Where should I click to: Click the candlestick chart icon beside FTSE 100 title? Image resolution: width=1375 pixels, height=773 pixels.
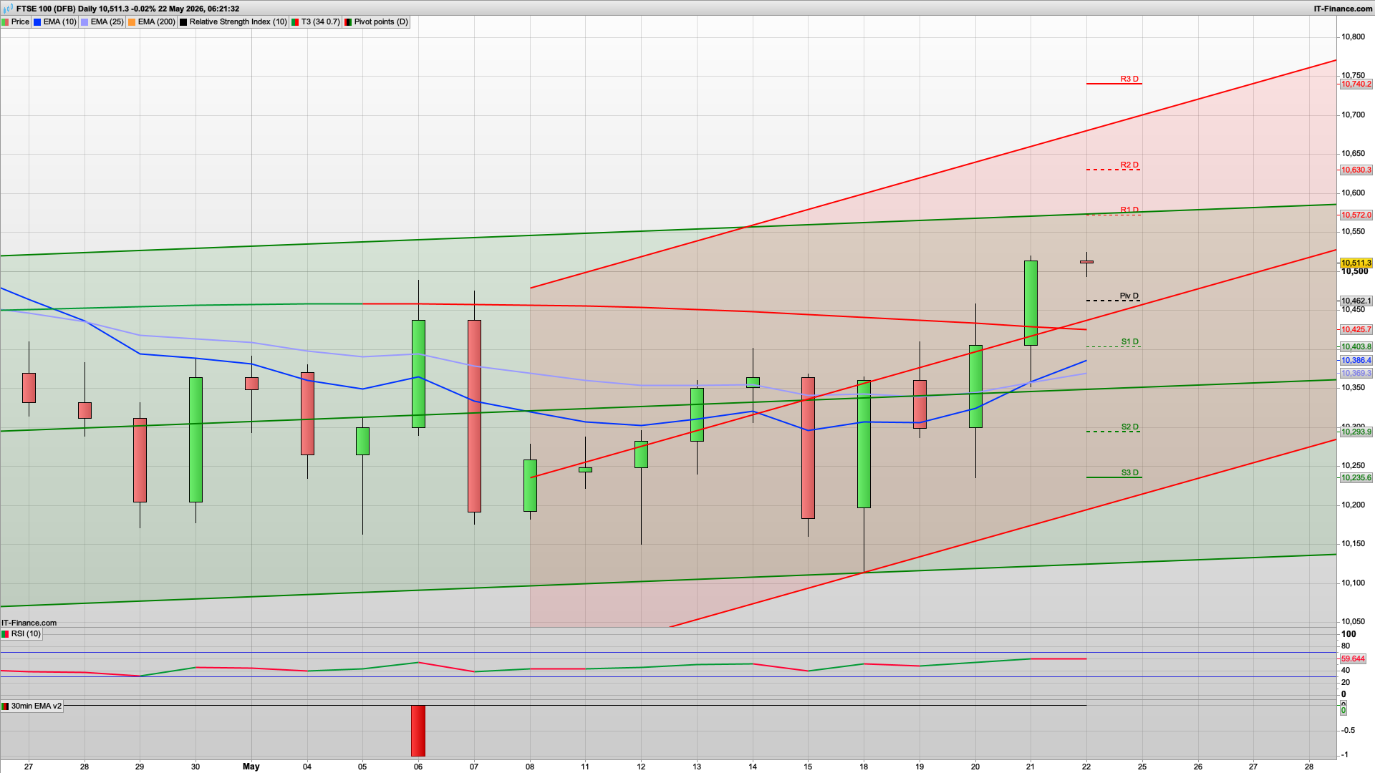(8, 9)
